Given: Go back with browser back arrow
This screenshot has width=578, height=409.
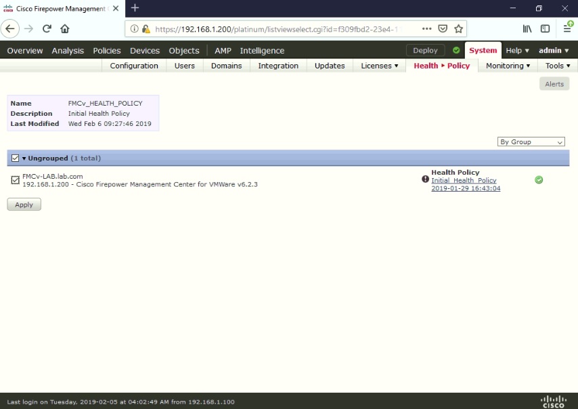Looking at the screenshot, I should point(10,28).
